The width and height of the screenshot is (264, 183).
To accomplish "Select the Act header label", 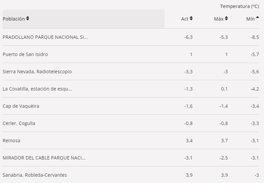I will [x=184, y=19].
